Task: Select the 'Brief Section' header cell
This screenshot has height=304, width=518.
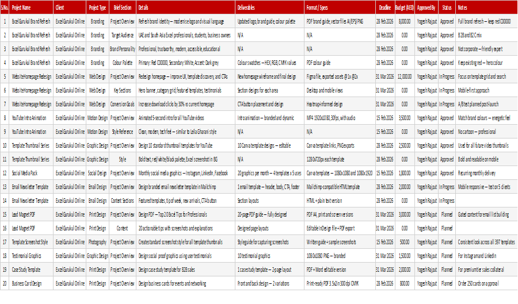Action: [x=122, y=7]
